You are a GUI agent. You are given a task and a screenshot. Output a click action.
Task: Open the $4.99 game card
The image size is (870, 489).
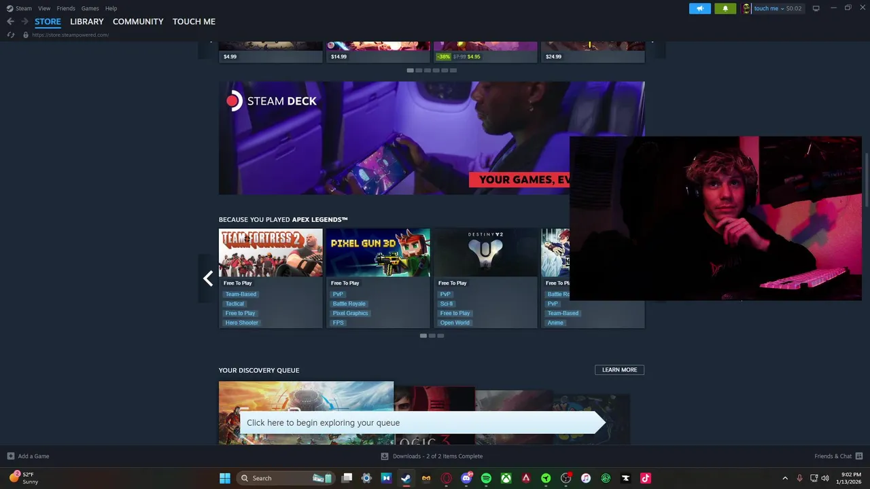tap(271, 52)
